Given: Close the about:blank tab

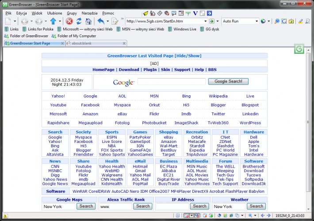Looking at the screenshot, I should coord(124,43).
